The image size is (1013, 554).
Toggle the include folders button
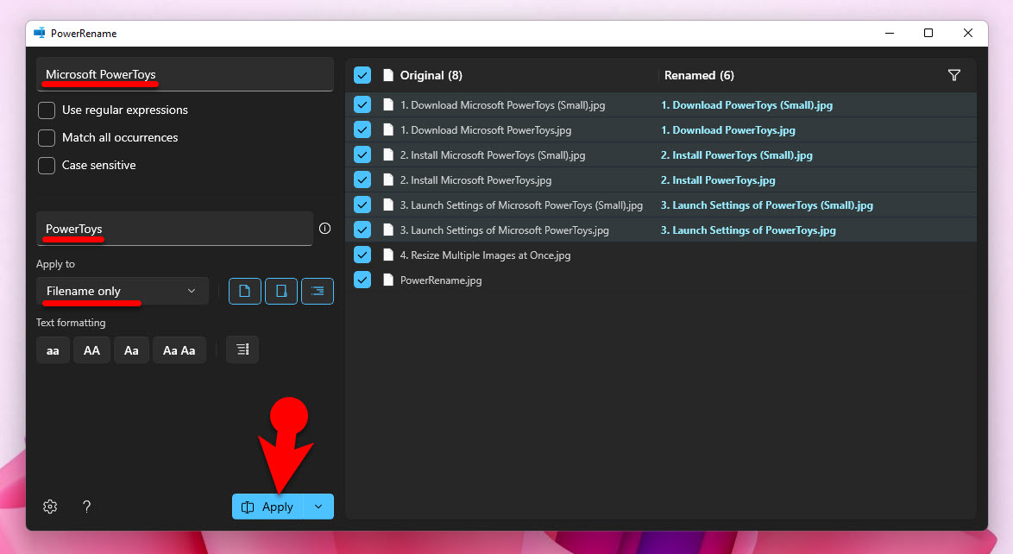pos(281,291)
